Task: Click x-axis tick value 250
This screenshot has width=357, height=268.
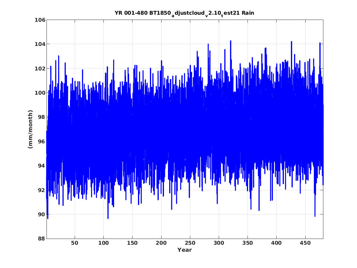Action: click(190, 243)
